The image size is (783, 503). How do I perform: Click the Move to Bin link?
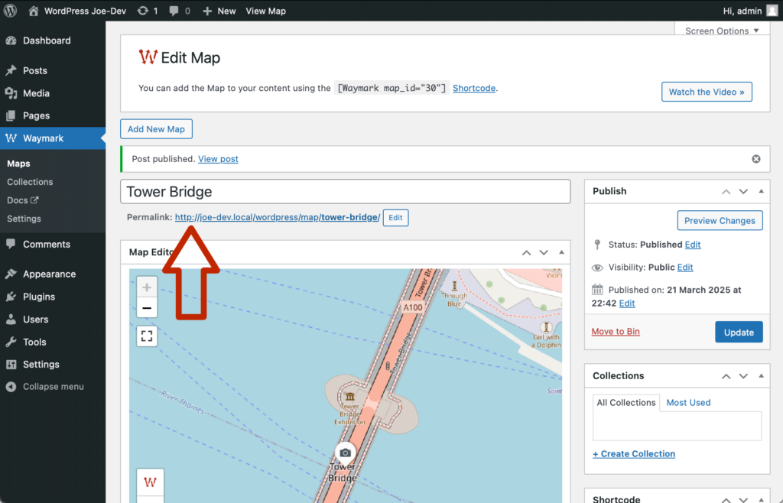click(x=616, y=332)
